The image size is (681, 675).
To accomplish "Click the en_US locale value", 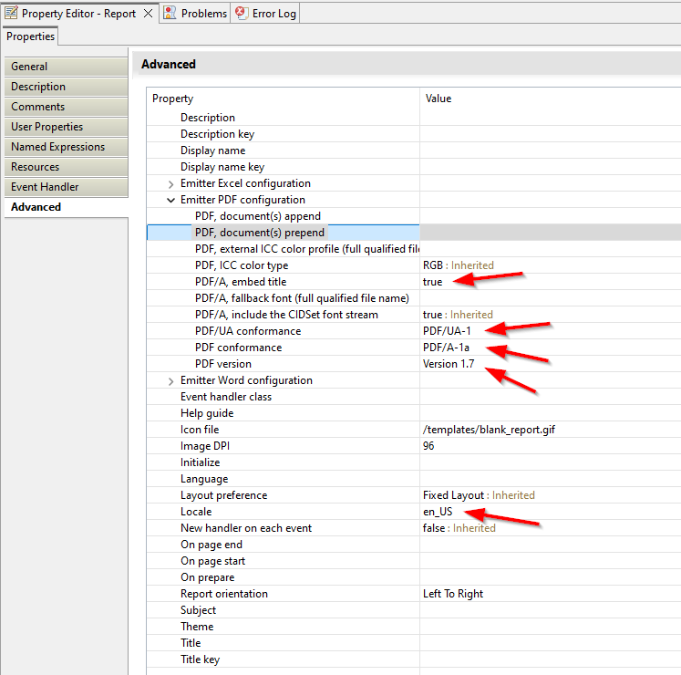I will [438, 512].
